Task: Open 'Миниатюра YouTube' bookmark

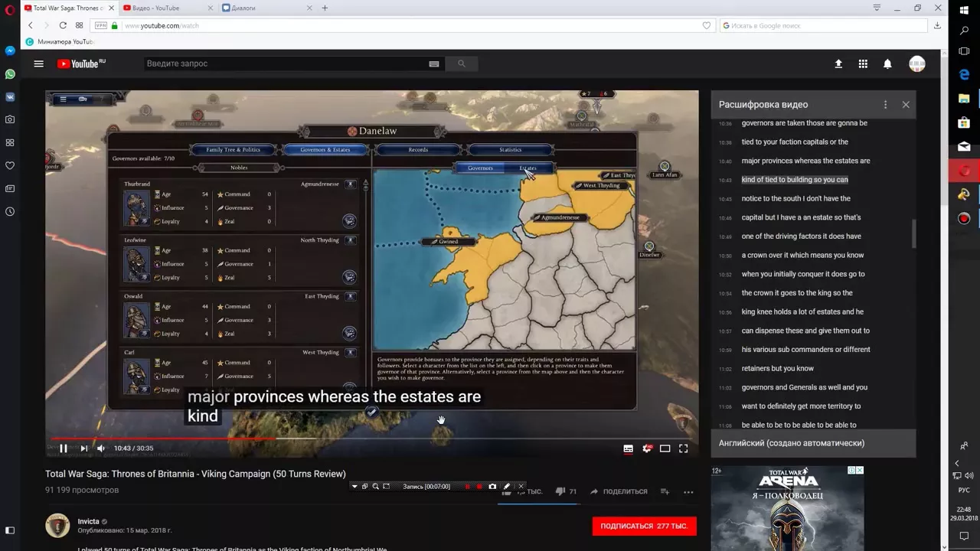Action: [60, 41]
